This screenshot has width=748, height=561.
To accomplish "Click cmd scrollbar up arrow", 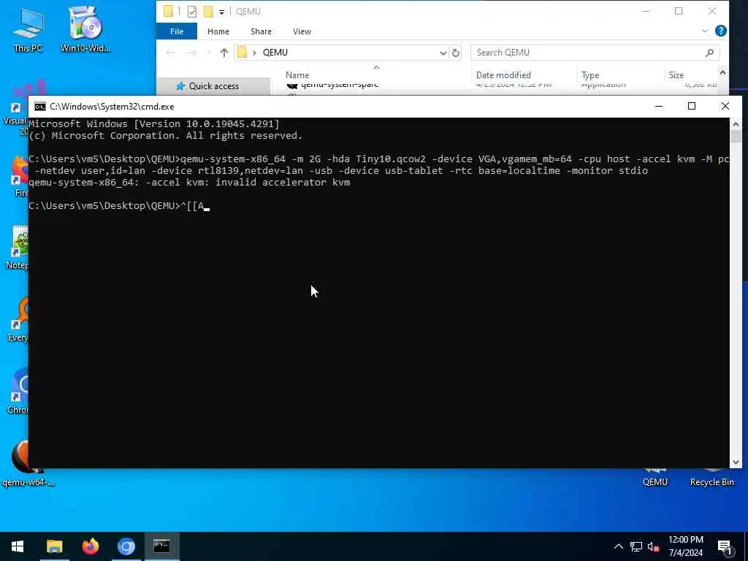I will (x=736, y=124).
